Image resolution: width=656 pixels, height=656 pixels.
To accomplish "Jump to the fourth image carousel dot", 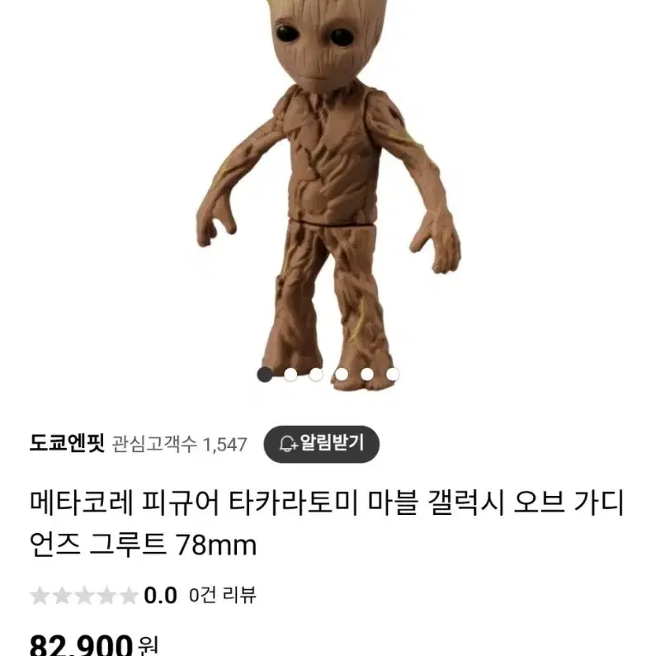I will [x=342, y=375].
